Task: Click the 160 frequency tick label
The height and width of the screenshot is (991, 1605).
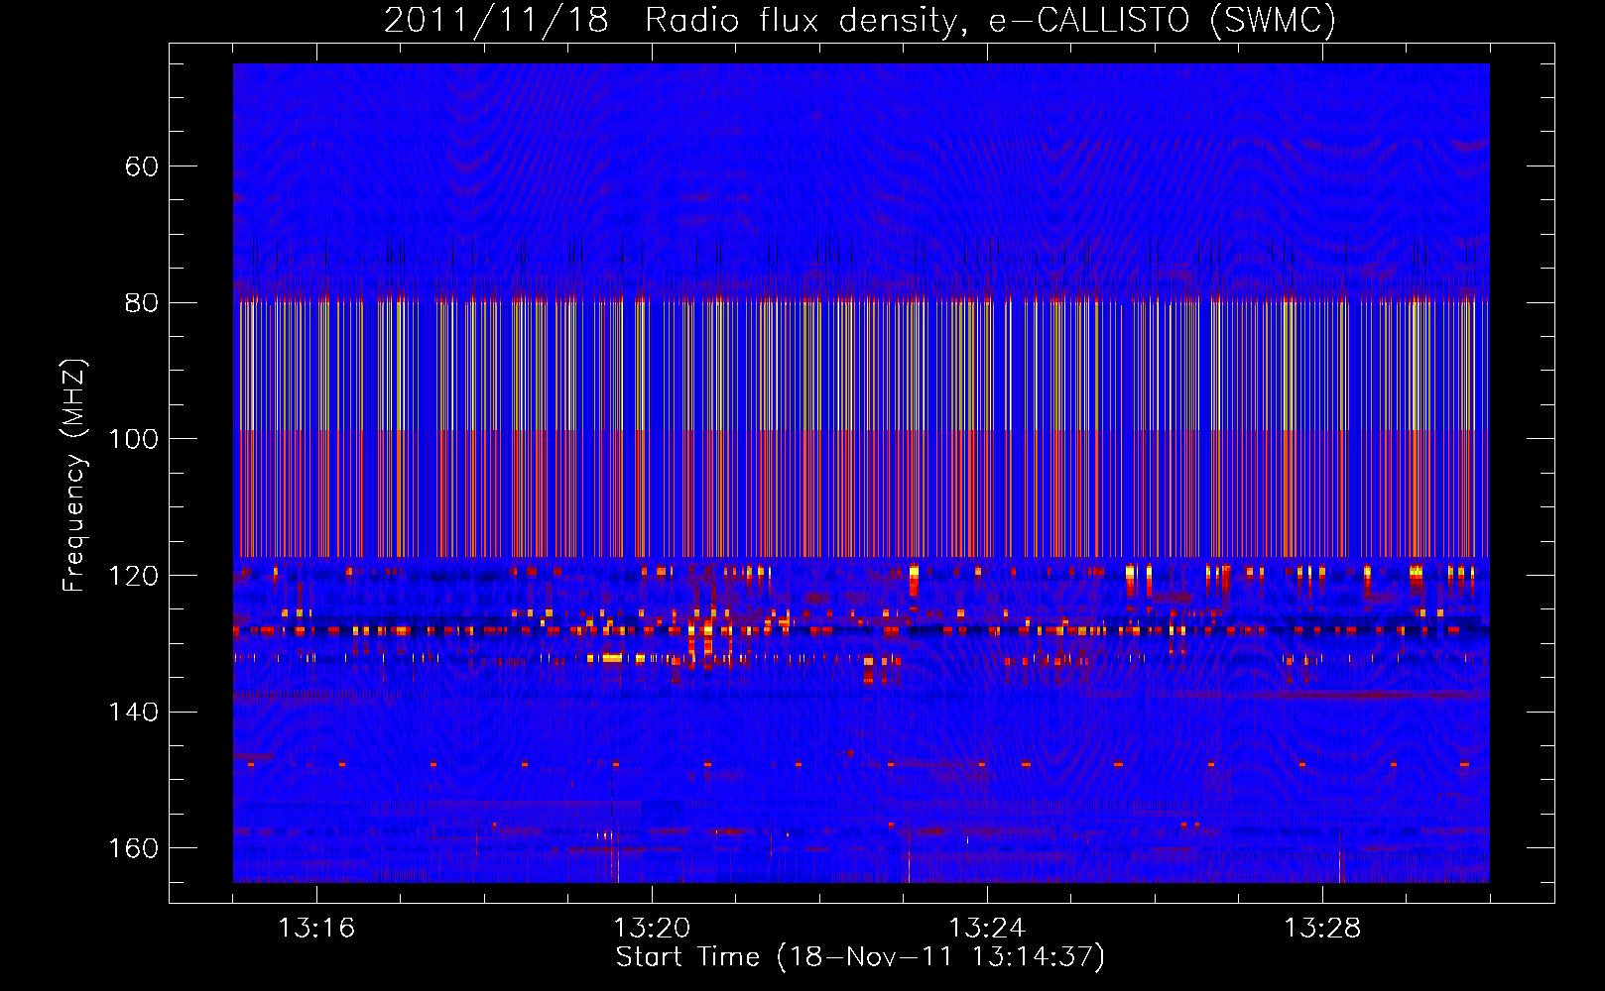Action: point(133,848)
